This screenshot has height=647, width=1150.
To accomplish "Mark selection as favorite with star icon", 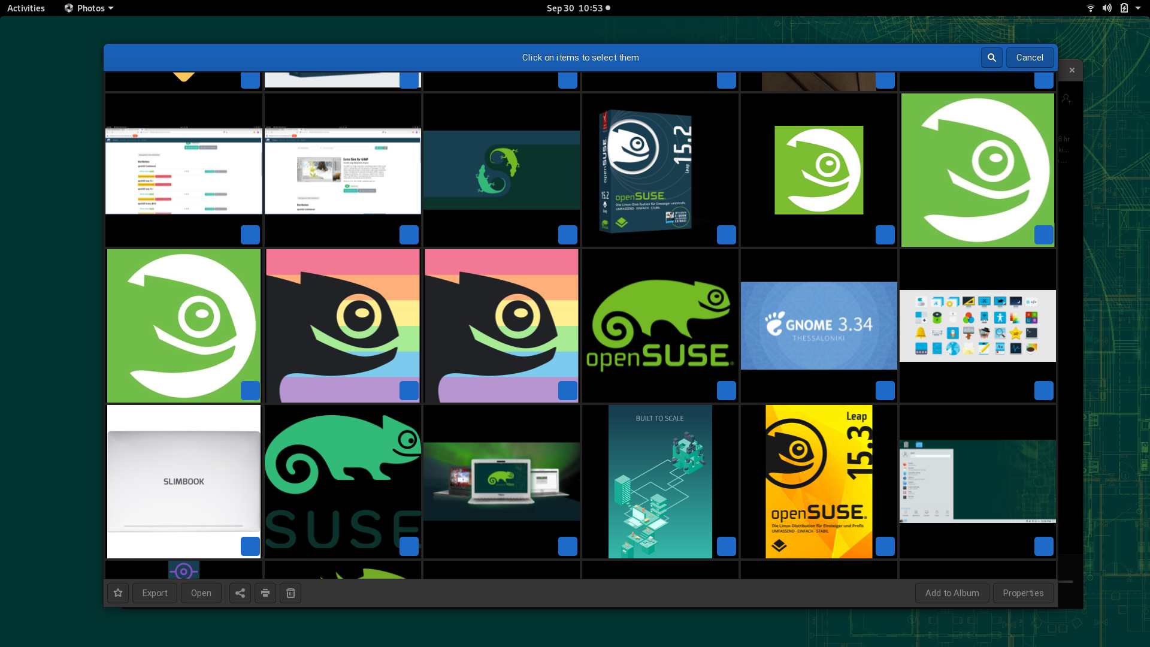I will point(118,593).
